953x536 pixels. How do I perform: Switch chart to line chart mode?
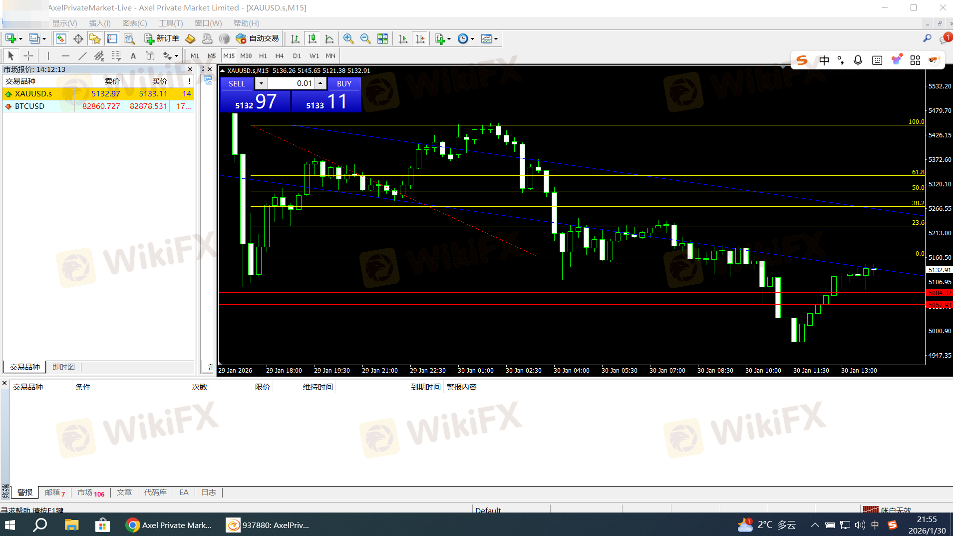329,39
